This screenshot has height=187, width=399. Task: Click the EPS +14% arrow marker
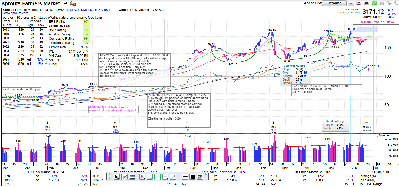(x=47, y=126)
